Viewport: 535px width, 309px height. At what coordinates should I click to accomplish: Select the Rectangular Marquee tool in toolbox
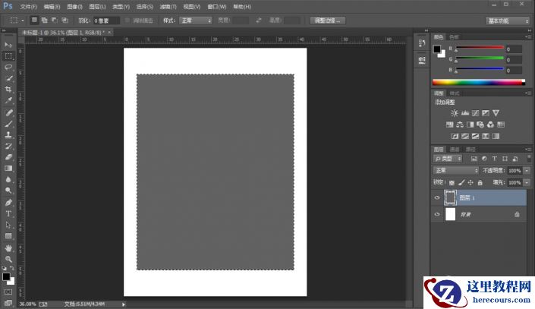pyautogui.click(x=8, y=56)
